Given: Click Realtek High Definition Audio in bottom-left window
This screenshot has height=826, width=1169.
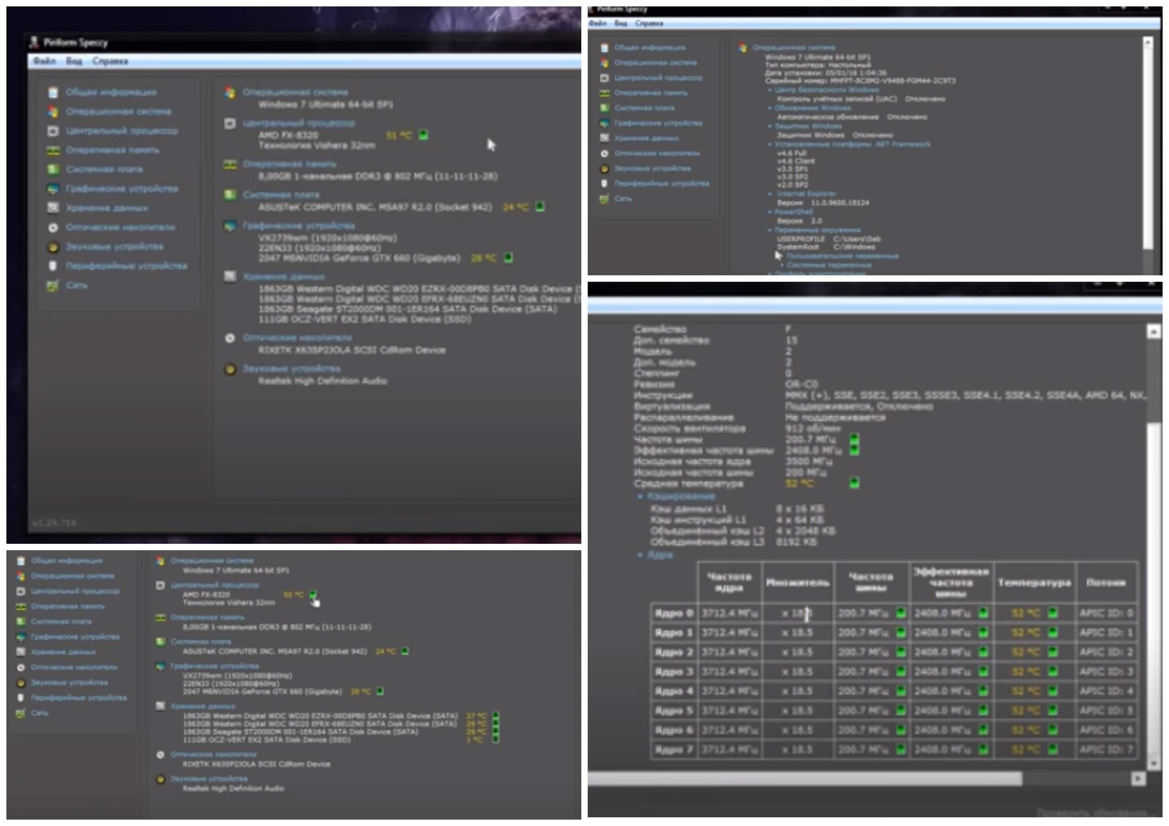Looking at the screenshot, I should point(234,788).
